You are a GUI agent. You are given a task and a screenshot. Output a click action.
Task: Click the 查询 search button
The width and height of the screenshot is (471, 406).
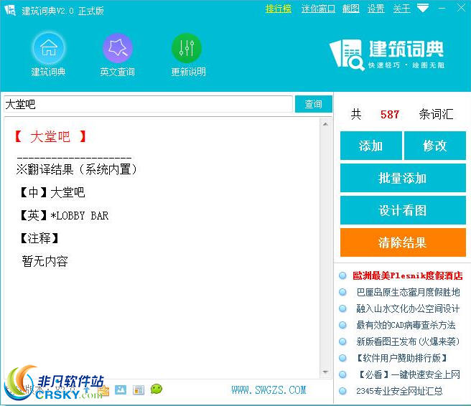tap(314, 104)
